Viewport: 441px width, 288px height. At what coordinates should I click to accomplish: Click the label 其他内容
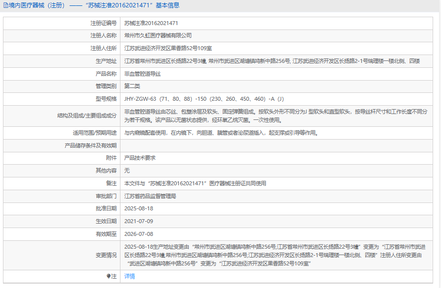coord(106,171)
